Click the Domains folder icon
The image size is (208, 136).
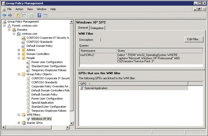(14, 29)
